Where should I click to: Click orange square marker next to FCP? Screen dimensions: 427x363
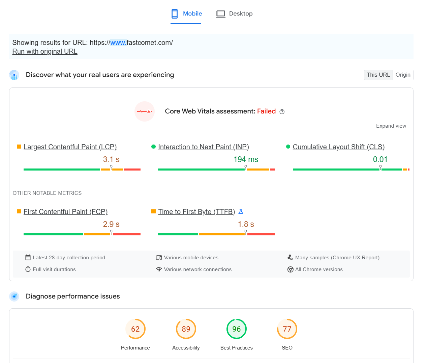click(19, 211)
